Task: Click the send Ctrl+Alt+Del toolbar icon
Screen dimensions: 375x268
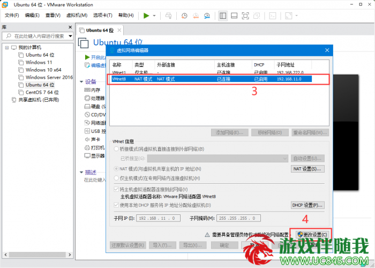Action: point(168,16)
